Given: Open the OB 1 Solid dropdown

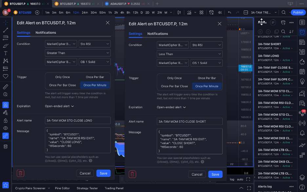Looking at the screenshot, I should [94, 62].
